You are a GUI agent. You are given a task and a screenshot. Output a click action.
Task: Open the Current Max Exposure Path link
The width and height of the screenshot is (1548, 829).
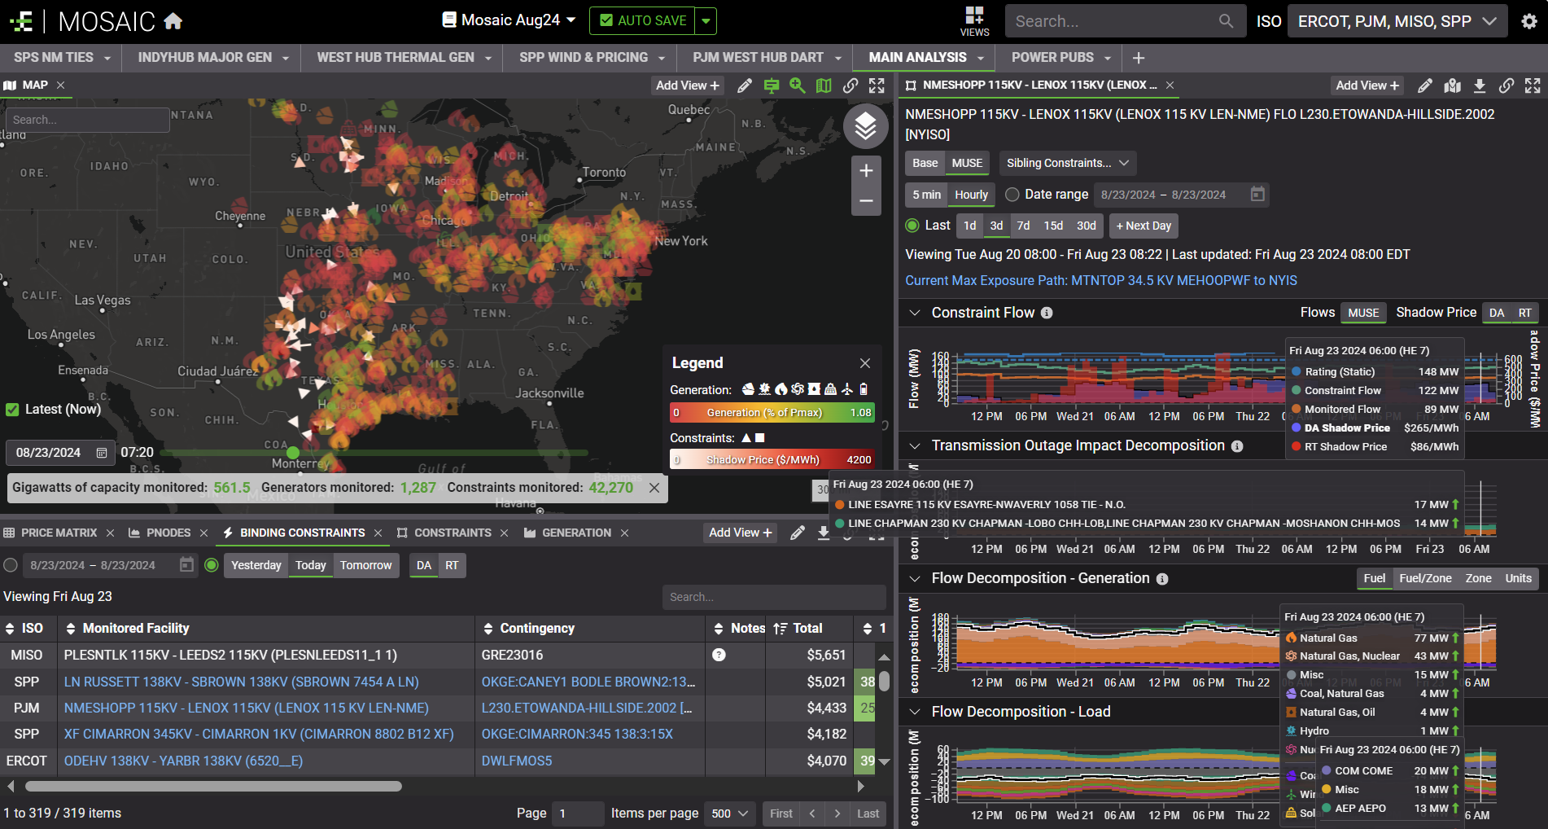tap(1100, 280)
